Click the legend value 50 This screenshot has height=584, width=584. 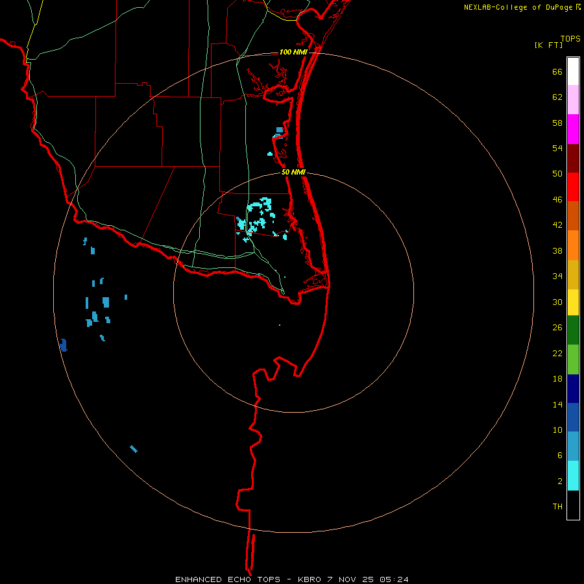[x=557, y=173]
